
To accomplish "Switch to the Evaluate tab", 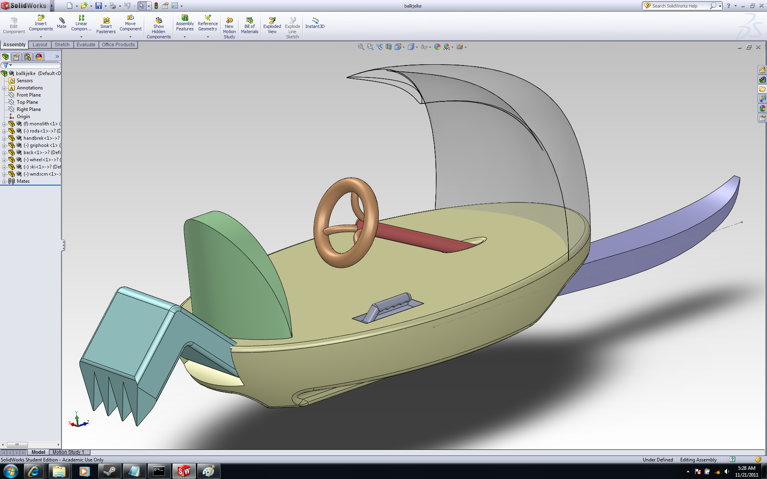I will coord(86,45).
